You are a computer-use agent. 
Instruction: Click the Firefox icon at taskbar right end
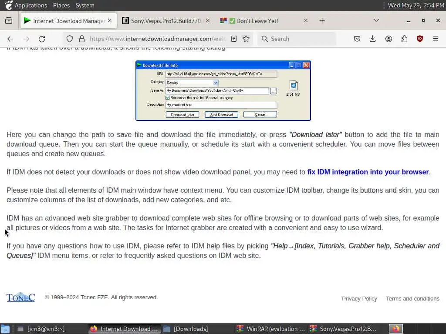point(396,329)
